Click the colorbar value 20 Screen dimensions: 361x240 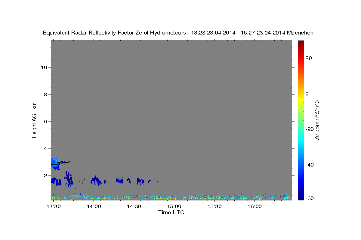308,58
